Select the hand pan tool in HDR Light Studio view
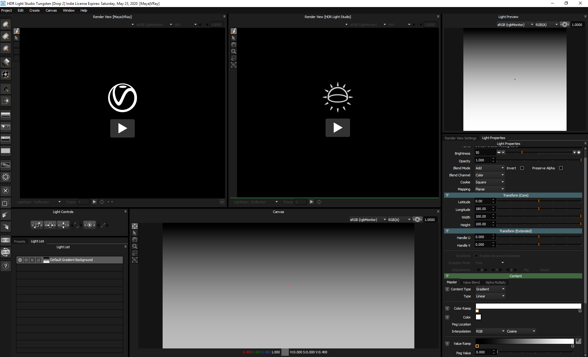This screenshot has width=588, height=357. (x=234, y=45)
